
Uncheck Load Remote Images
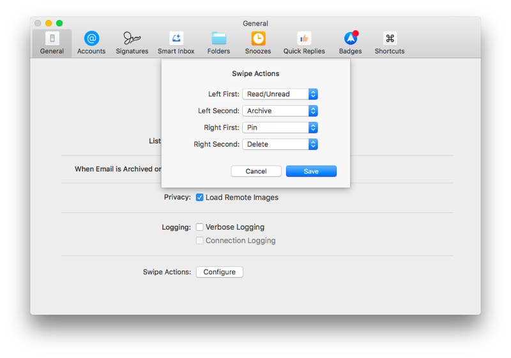(199, 197)
